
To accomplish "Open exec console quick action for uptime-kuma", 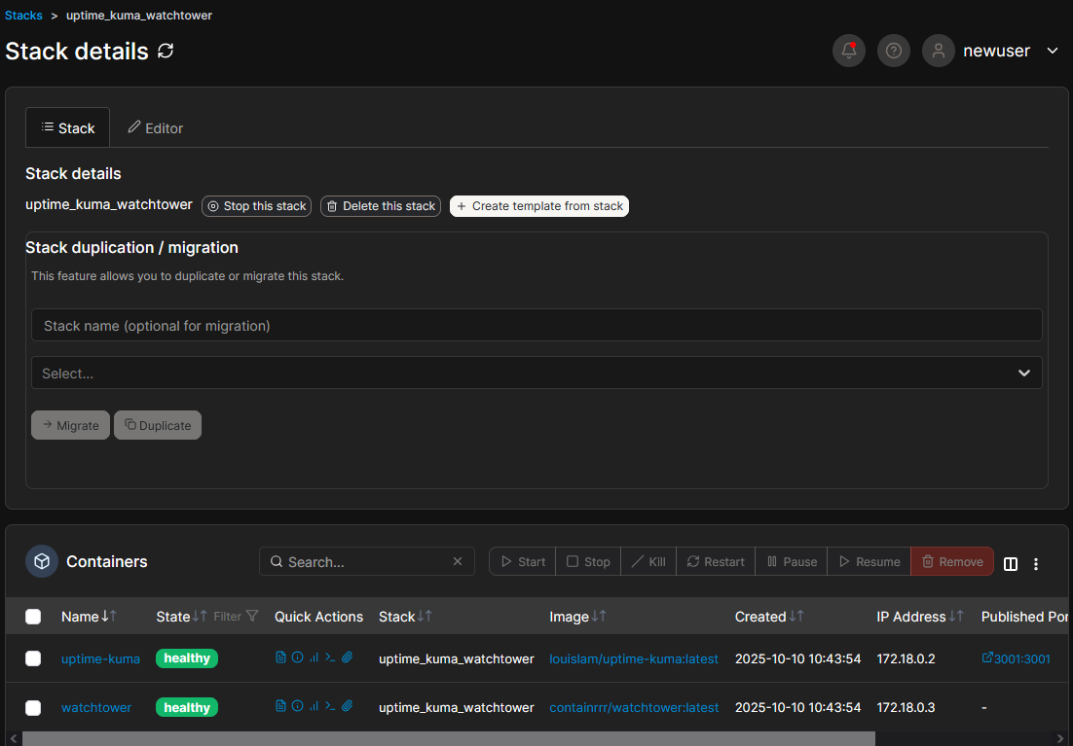I will pos(330,657).
